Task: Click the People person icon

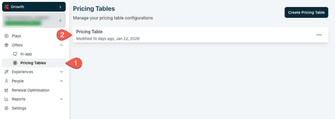Action: click(7, 81)
